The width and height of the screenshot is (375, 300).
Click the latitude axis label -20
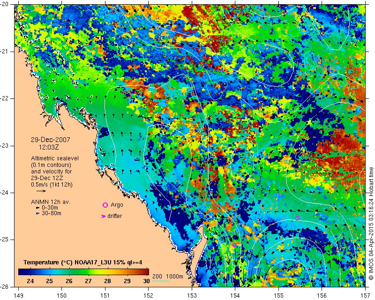click(x=5, y=4)
